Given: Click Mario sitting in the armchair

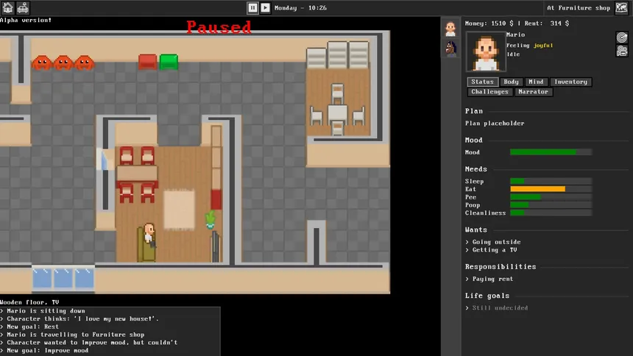Looking at the screenshot, I should [149, 235].
